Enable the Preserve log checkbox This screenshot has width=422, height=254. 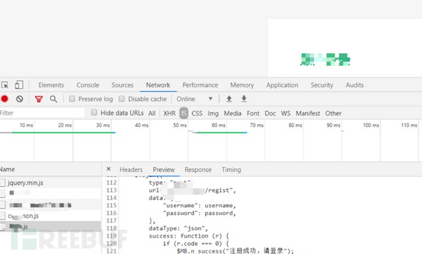(72, 99)
